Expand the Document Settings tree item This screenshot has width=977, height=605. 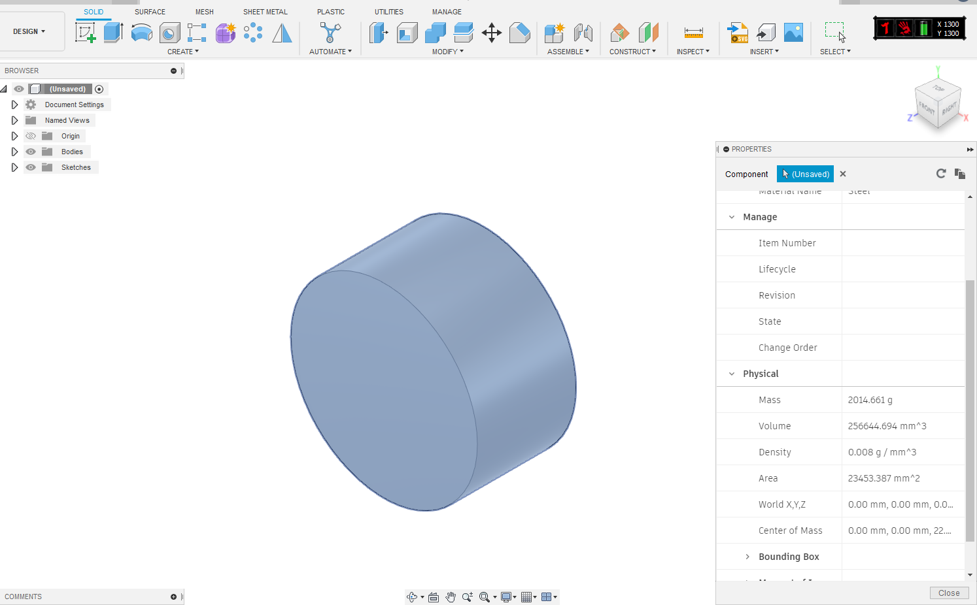(x=14, y=104)
